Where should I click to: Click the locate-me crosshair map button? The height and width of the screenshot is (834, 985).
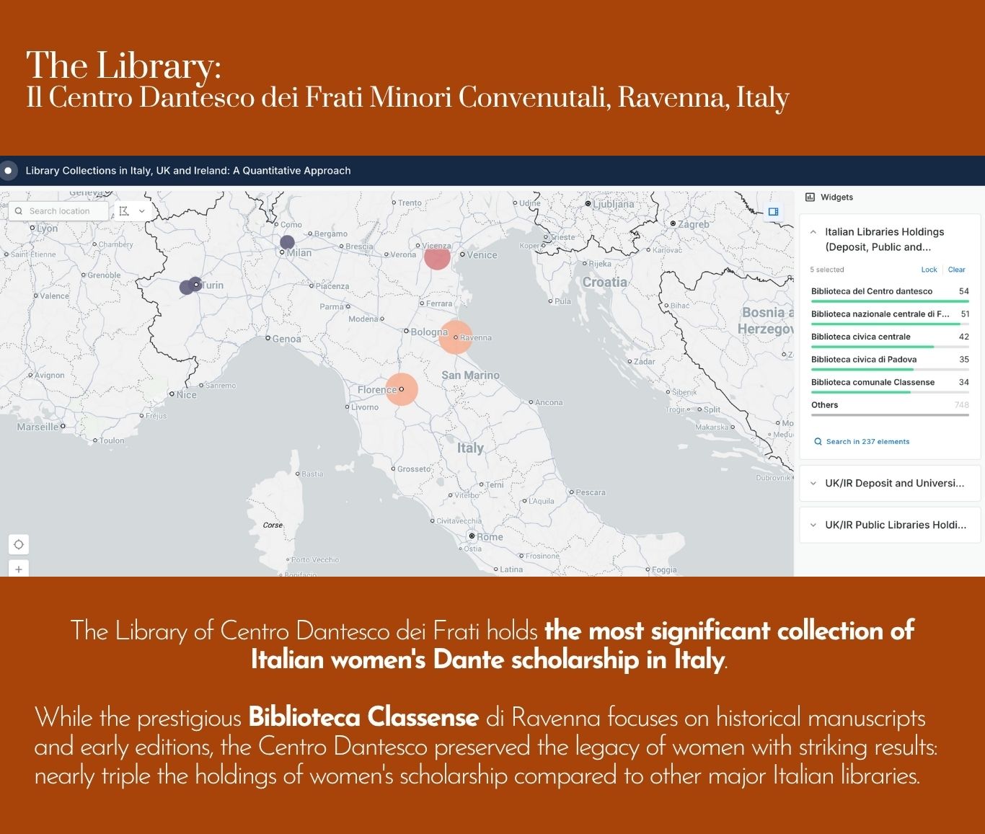click(19, 544)
